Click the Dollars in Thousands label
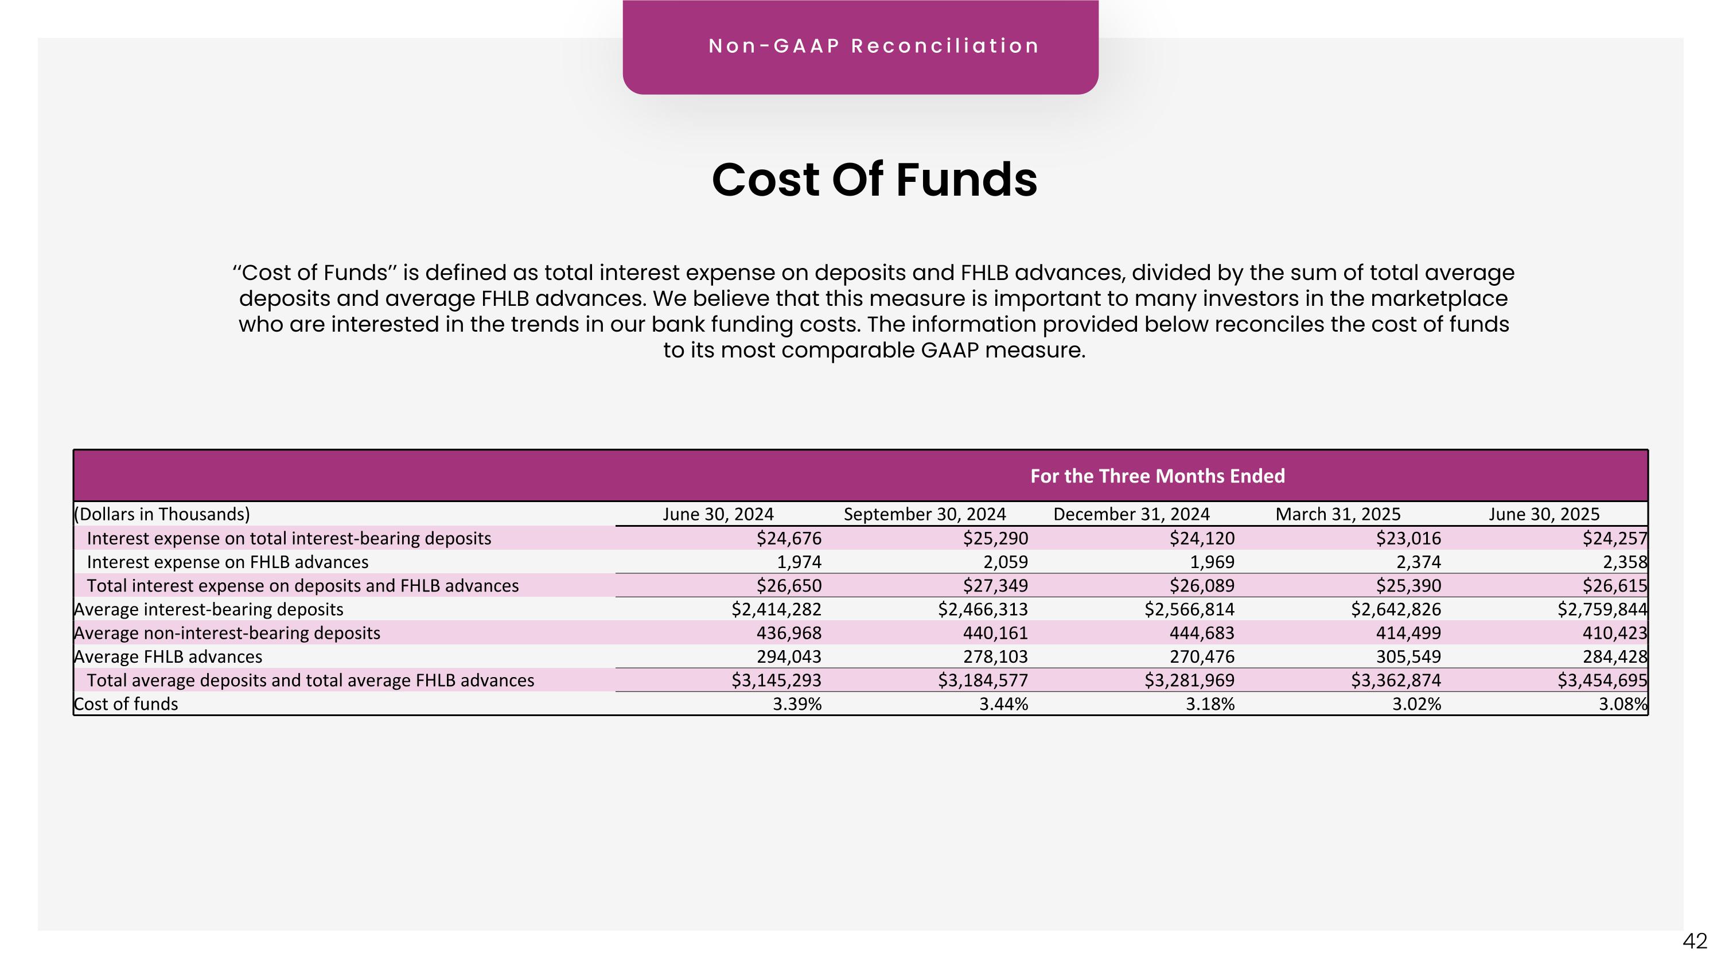This screenshot has height=968, width=1721. [162, 514]
